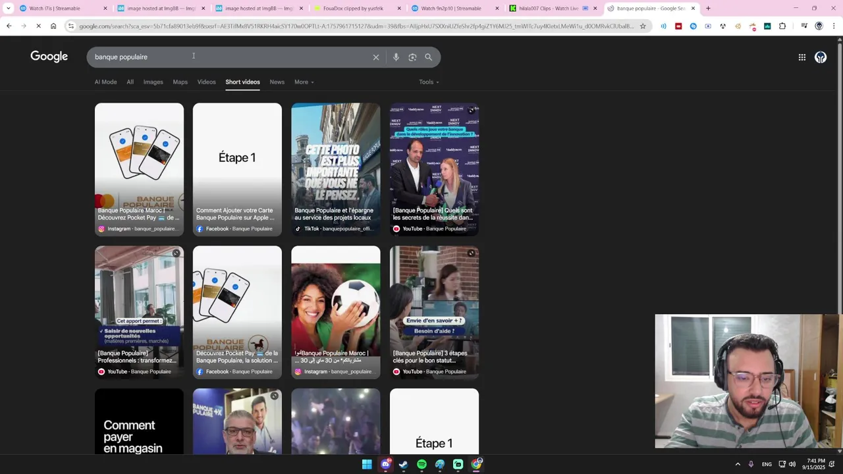Screen dimensions: 843x474
Task: Select the Short videos tab
Action: click(242, 82)
